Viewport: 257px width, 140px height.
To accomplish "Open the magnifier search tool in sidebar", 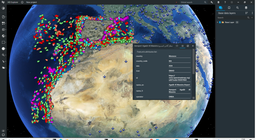I will pyautogui.click(x=3, y=55).
